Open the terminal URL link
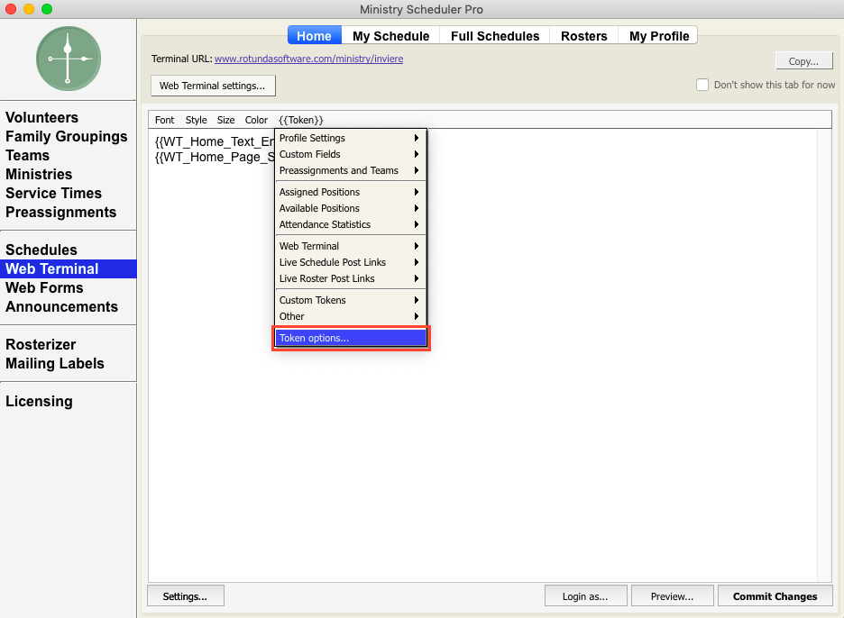Viewport: 844px width, 618px height. [x=308, y=59]
